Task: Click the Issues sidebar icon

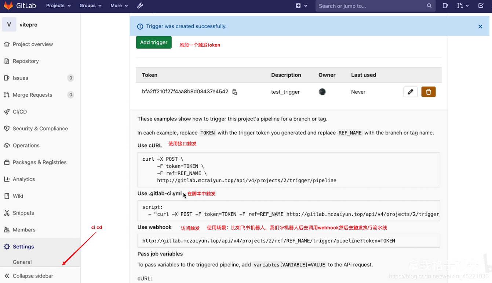Action: [7, 78]
